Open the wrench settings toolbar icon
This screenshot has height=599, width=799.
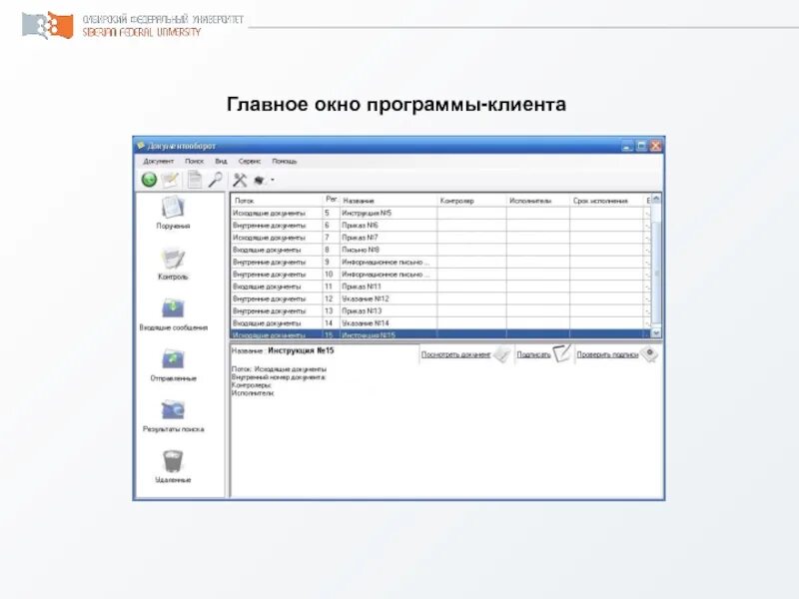pos(240,180)
